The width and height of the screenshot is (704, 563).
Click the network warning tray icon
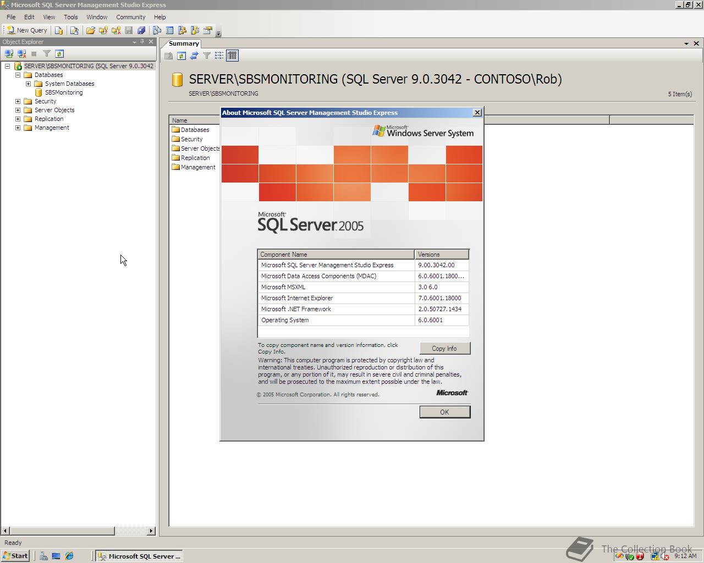(x=655, y=556)
